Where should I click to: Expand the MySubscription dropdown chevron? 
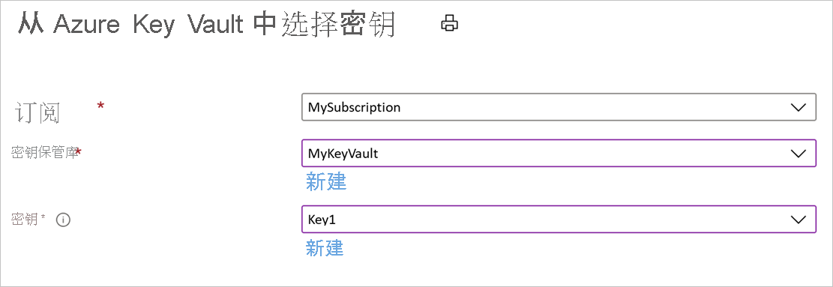click(x=798, y=108)
